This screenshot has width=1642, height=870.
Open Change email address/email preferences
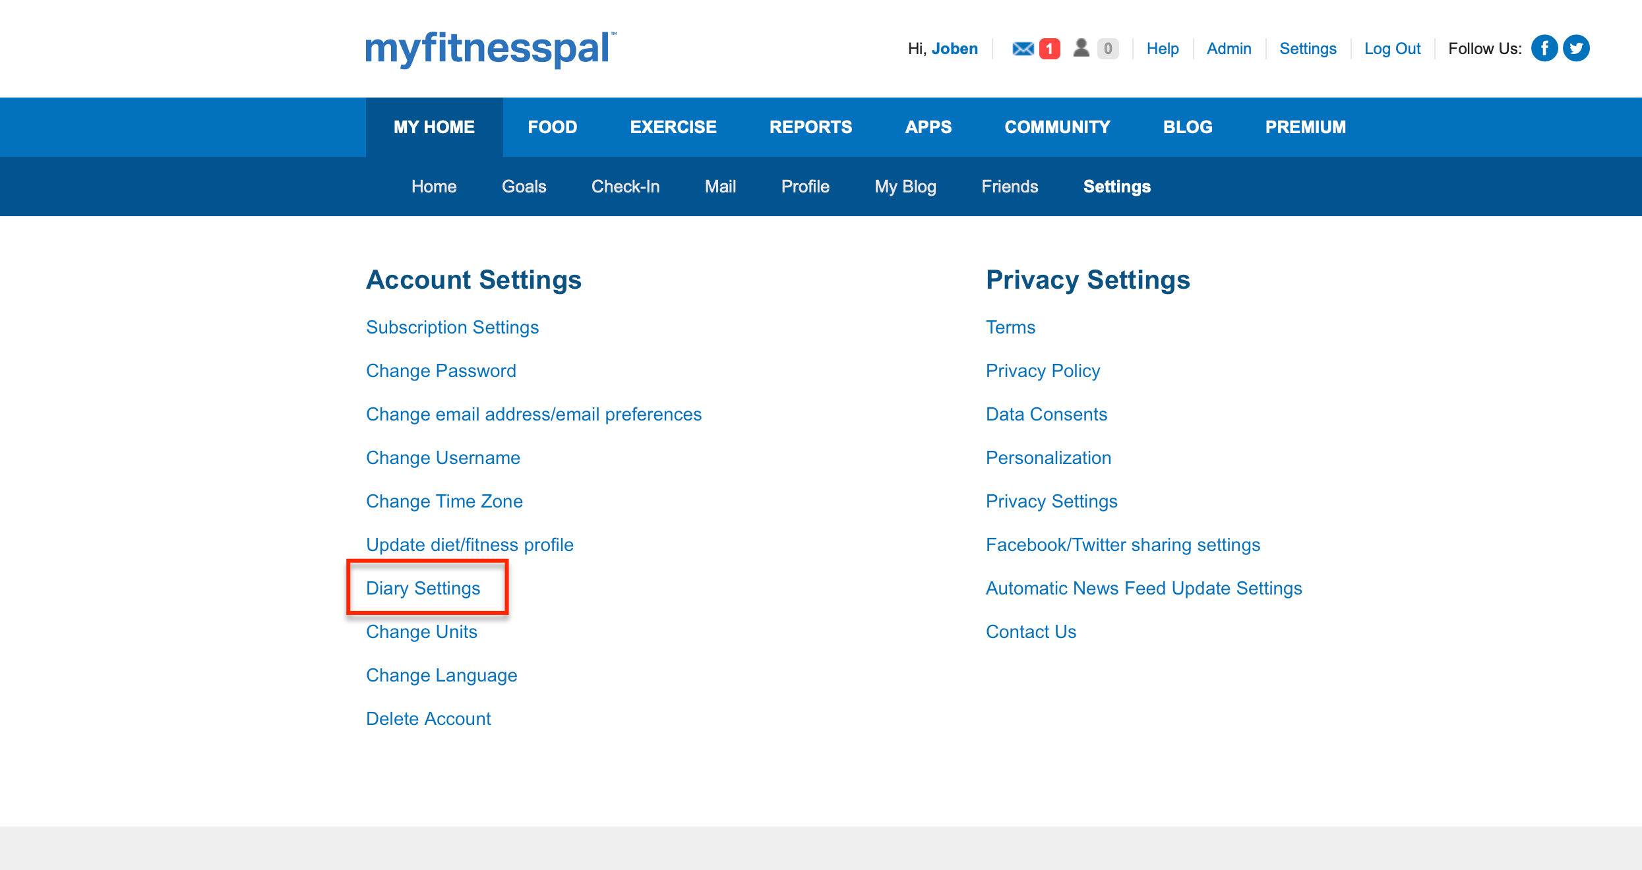click(534, 415)
